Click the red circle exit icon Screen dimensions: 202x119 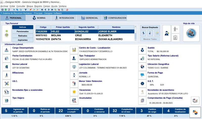point(67,10)
